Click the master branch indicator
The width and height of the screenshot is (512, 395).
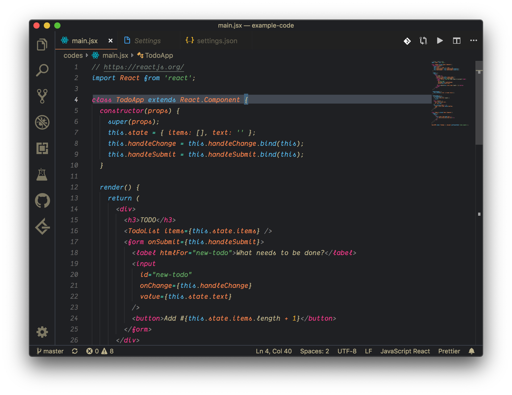click(x=50, y=351)
